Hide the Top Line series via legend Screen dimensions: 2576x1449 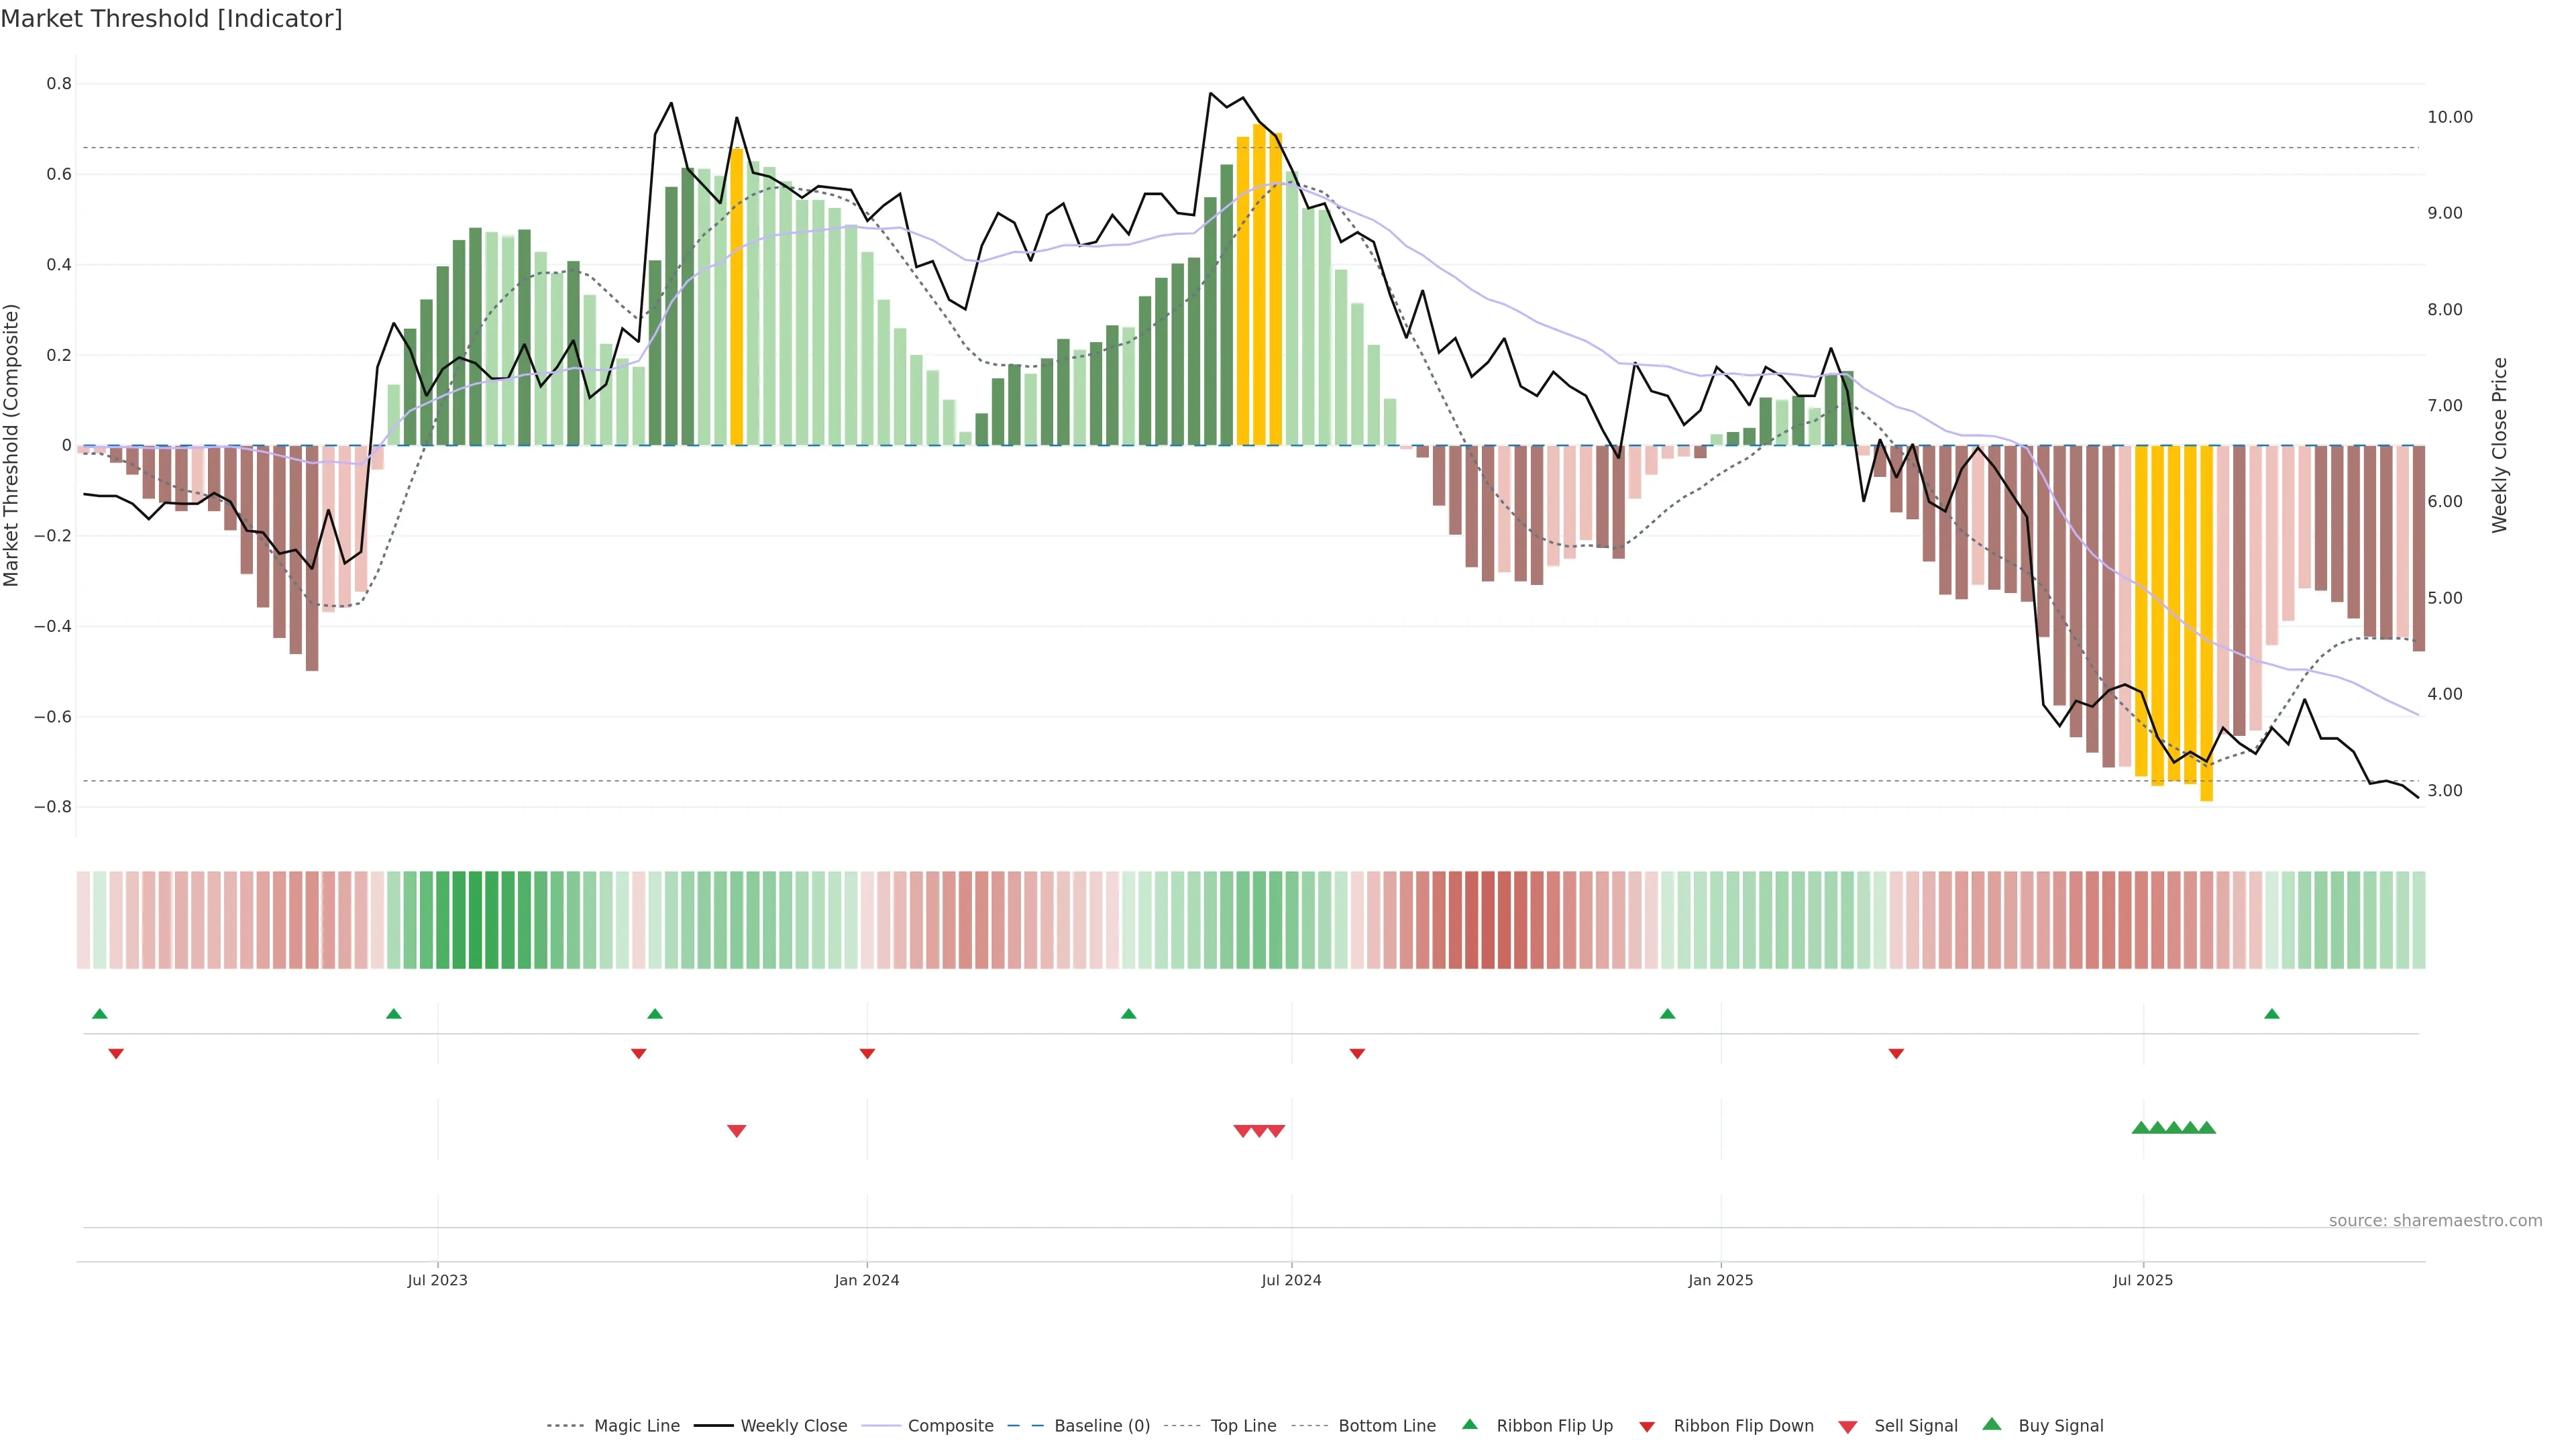(x=1243, y=1426)
